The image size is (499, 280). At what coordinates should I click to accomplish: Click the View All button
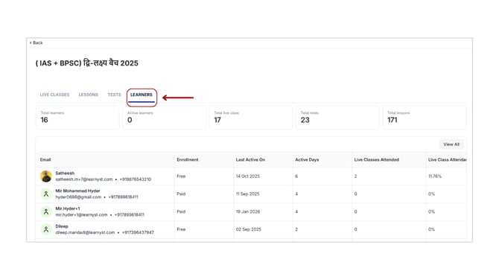(451, 144)
